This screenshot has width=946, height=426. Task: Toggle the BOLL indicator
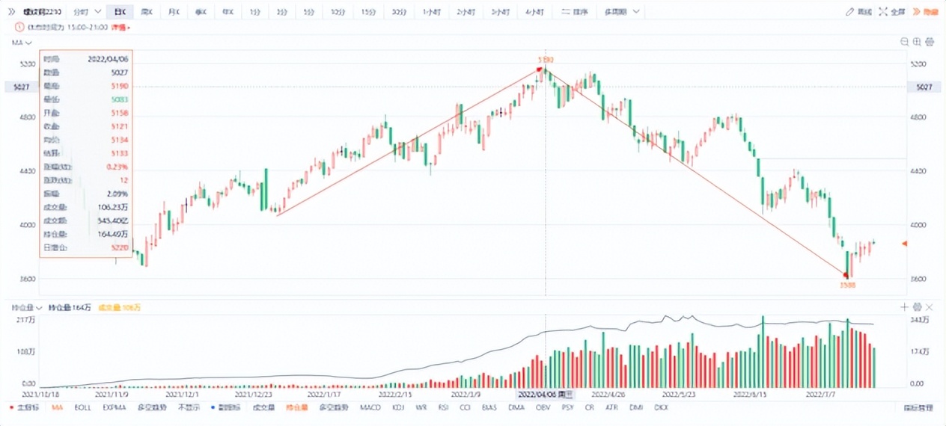(82, 408)
